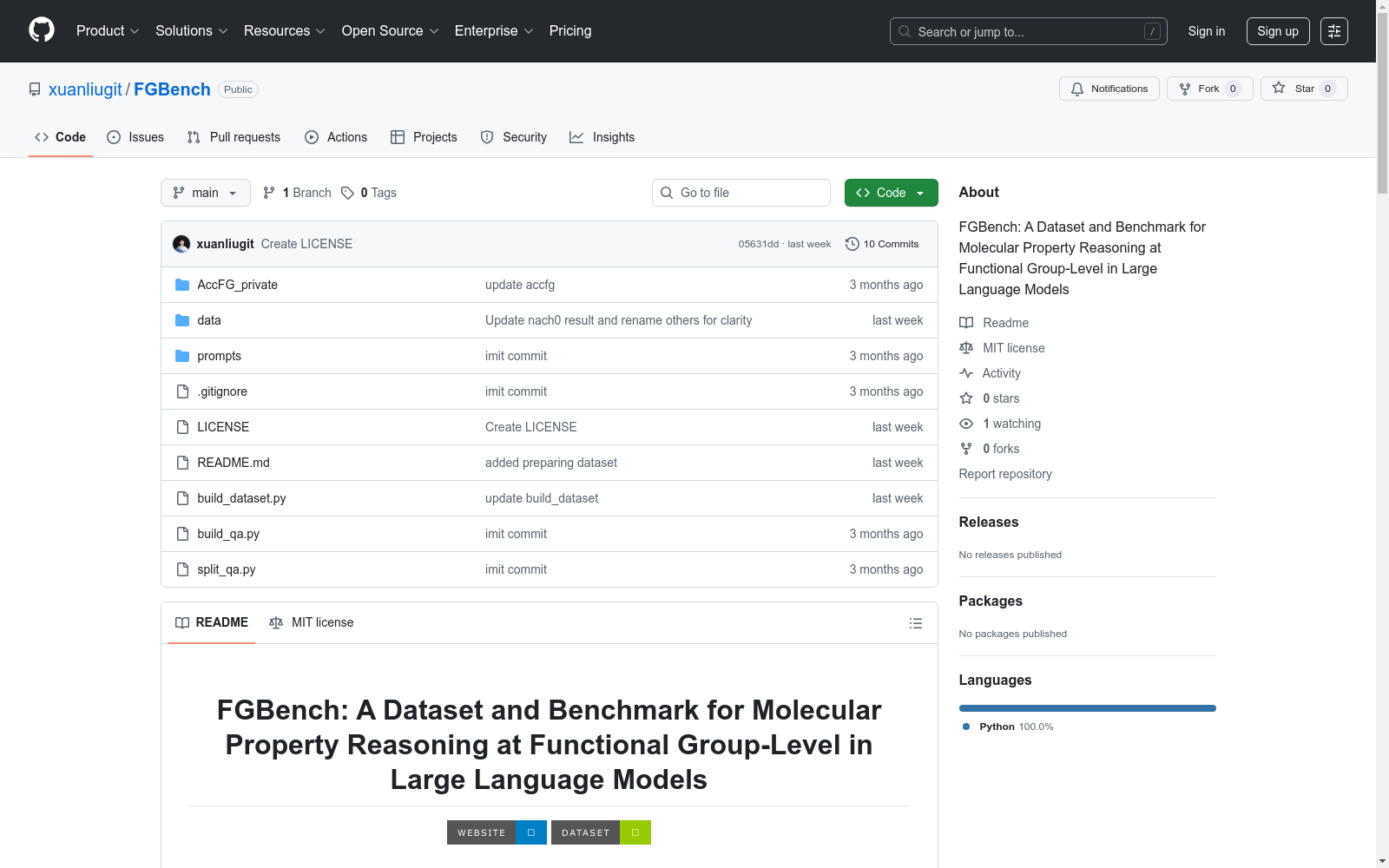Screen dimensions: 1389x868
Task: Open the Pricing link
Action: (x=570, y=31)
